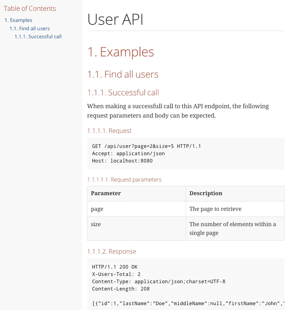The height and width of the screenshot is (310, 289).
Task: Select the 1.1. Find all users heading
Action: pyautogui.click(x=123, y=74)
